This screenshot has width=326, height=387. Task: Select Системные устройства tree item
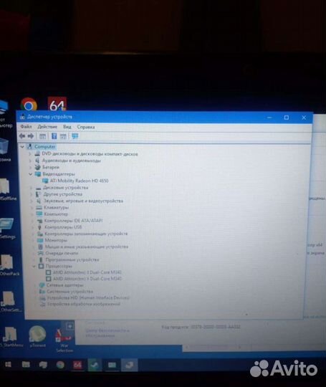click(69, 292)
